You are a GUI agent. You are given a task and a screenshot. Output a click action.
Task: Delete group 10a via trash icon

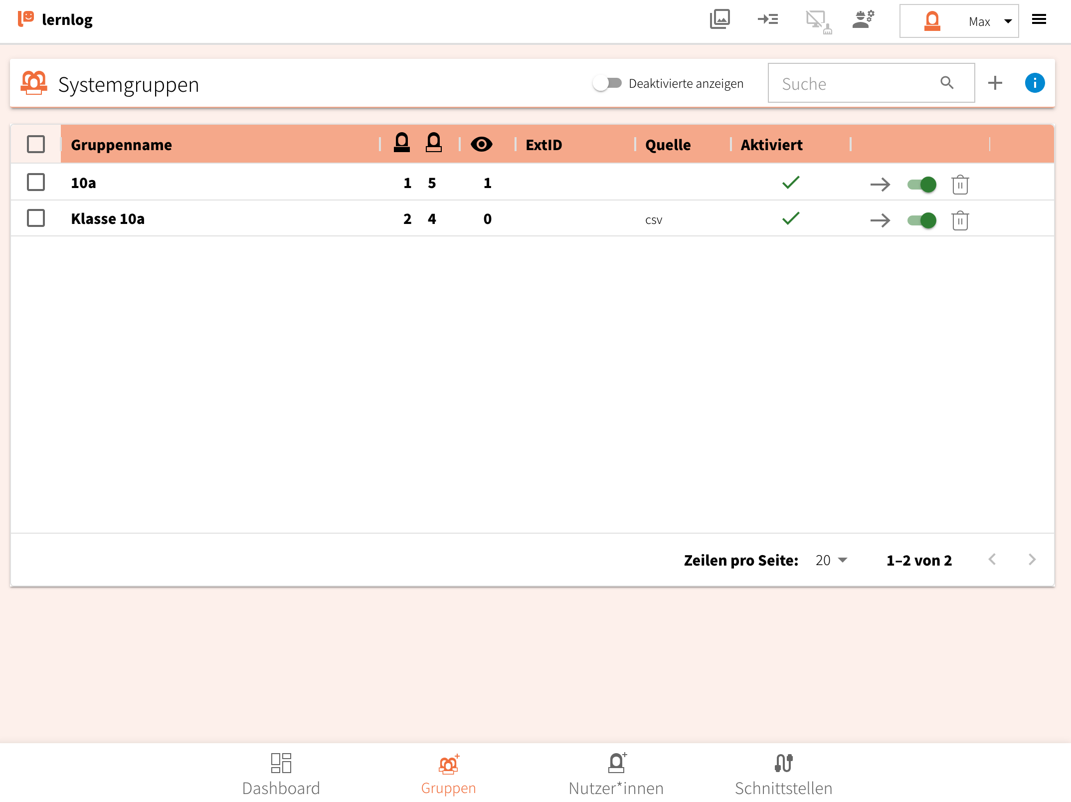pos(960,185)
